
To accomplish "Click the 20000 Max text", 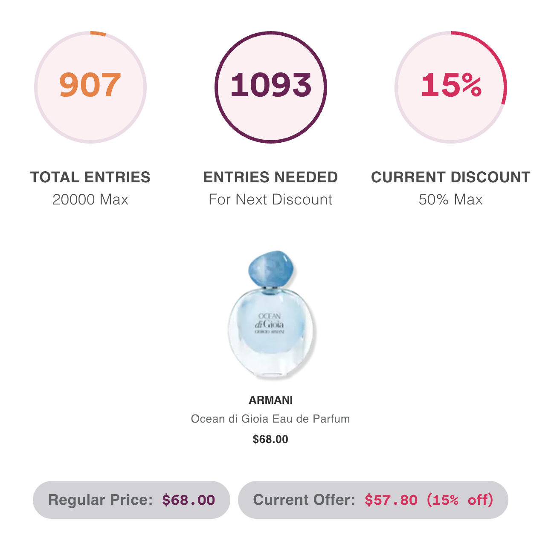I will click(x=90, y=199).
